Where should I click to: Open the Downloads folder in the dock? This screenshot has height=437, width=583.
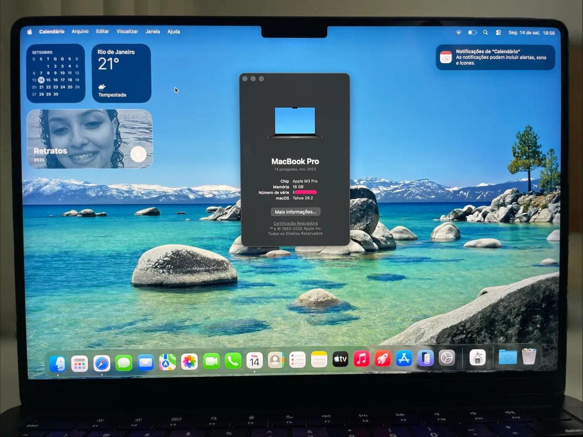(507, 357)
